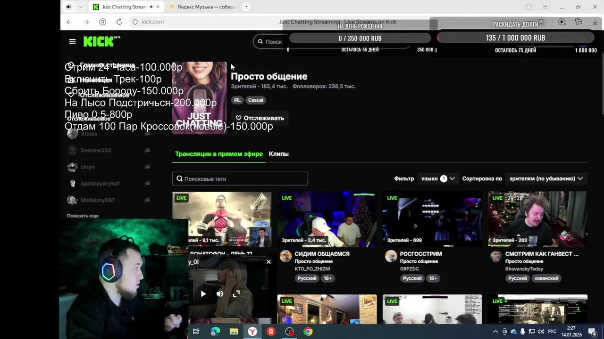Select 18+ tag under СИДИМ ОБЩАЕМСЯ
The width and height of the screenshot is (604, 339).
pyautogui.click(x=327, y=278)
